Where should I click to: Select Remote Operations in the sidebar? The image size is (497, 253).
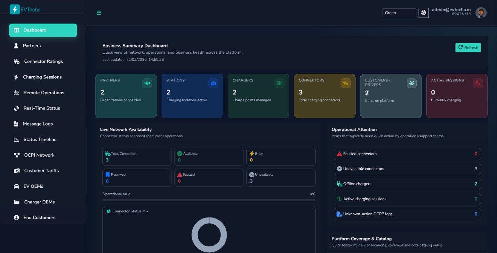pyautogui.click(x=16, y=92)
